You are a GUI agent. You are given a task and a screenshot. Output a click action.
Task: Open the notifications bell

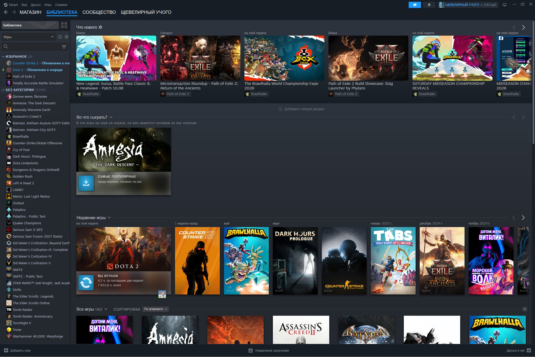pyautogui.click(x=429, y=5)
